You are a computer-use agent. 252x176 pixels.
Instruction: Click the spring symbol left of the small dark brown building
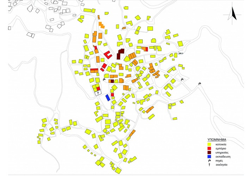(x=104, y=80)
